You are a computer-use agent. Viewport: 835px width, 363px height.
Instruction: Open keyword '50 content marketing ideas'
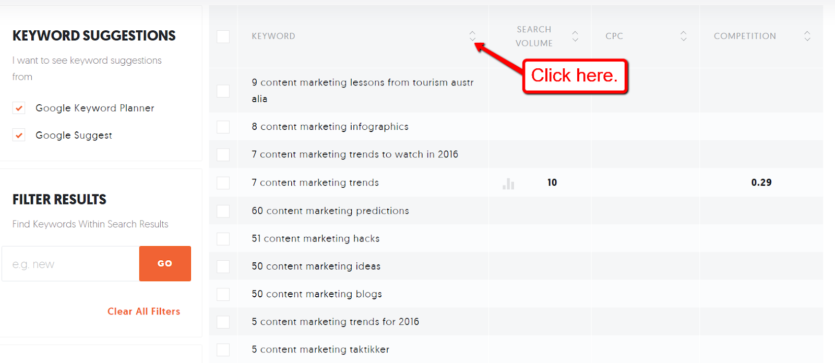[x=316, y=266]
